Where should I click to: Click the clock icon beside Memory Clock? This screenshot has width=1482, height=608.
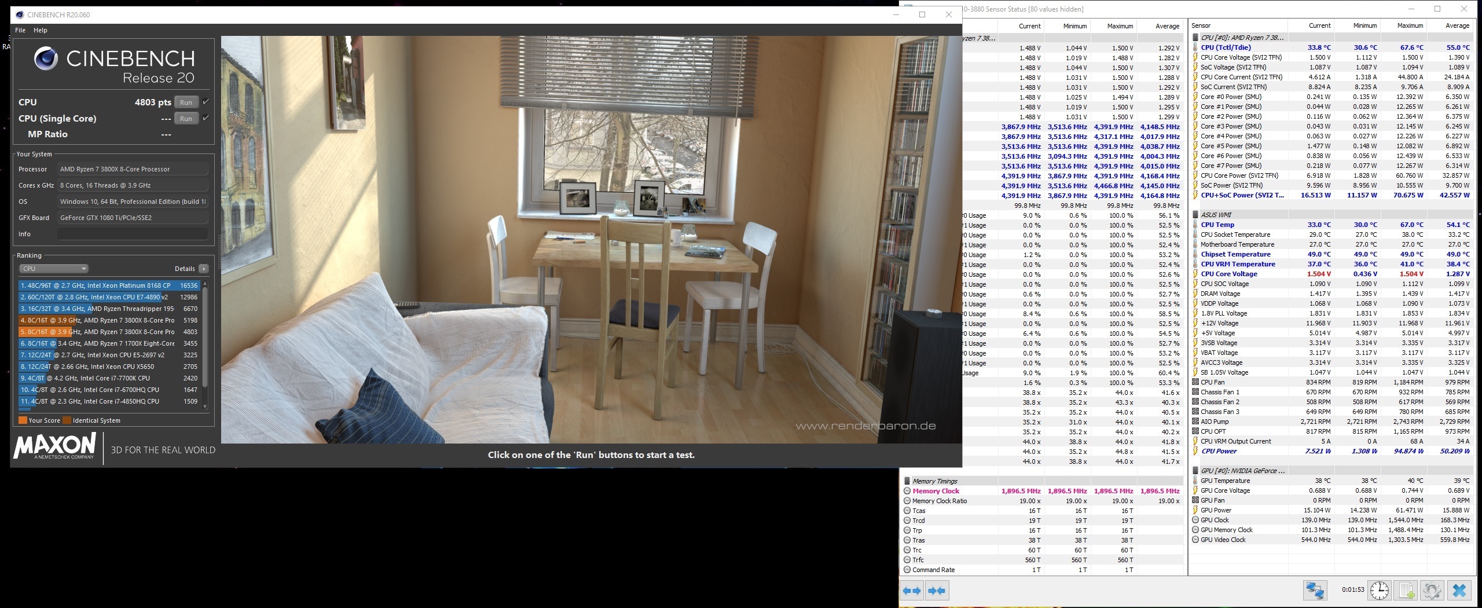coord(907,491)
